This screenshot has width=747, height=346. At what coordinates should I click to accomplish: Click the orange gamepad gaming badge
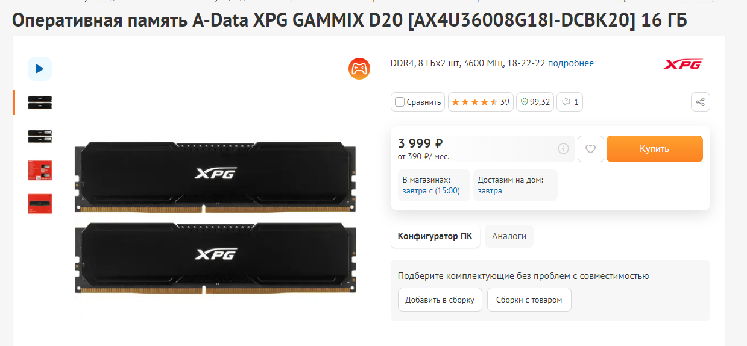359,69
